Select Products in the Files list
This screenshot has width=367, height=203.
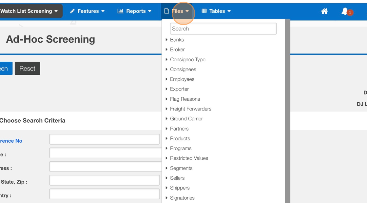pyautogui.click(x=180, y=138)
